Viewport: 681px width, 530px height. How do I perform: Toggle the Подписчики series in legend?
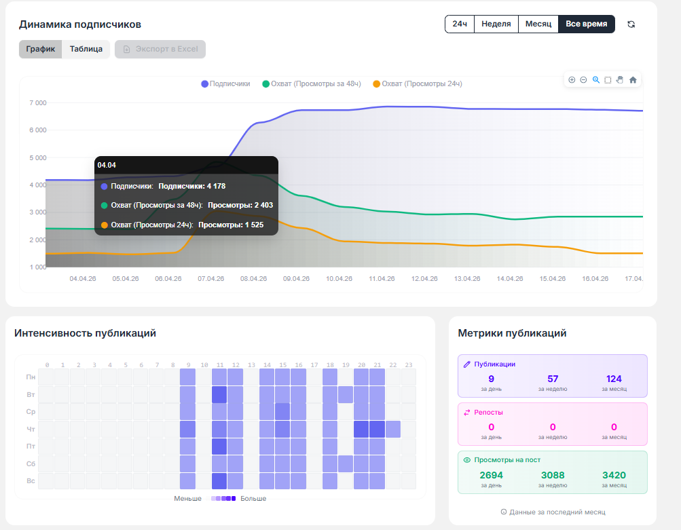[x=225, y=84]
